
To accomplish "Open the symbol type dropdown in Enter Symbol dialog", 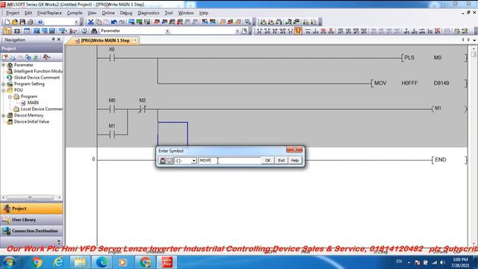I will pos(193,161).
